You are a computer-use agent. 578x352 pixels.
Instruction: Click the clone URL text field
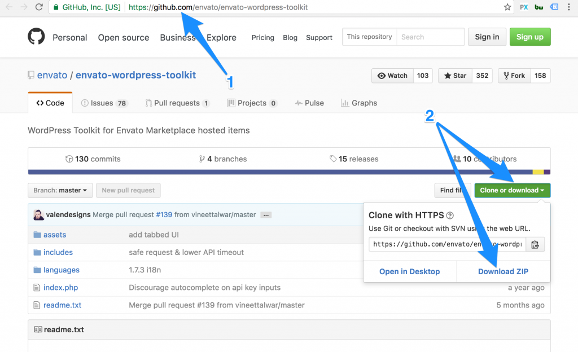click(x=448, y=244)
